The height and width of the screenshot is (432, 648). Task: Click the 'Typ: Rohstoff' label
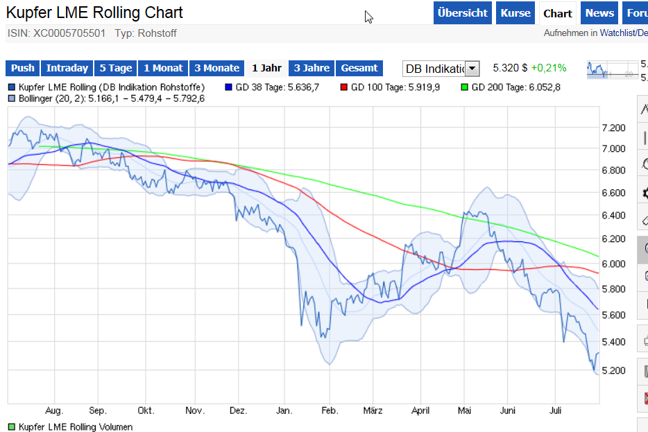(x=146, y=33)
